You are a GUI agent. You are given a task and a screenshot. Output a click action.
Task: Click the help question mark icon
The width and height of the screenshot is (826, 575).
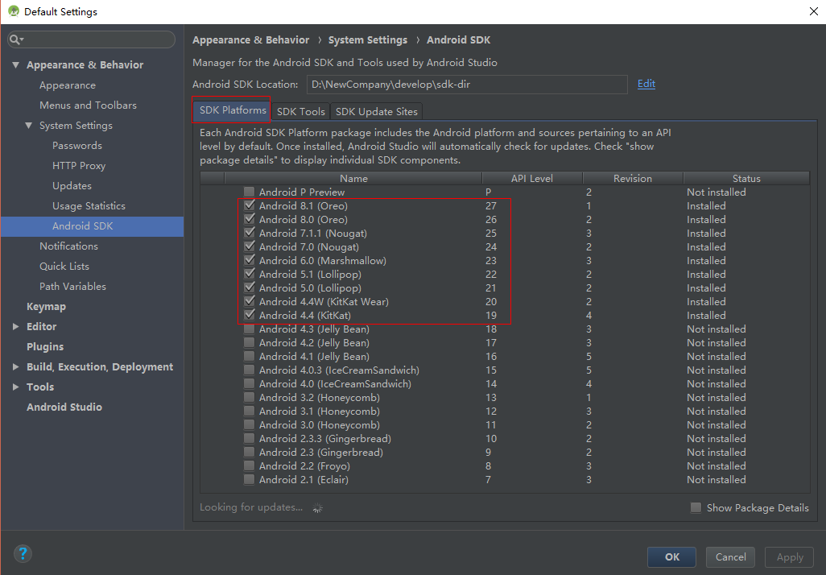click(22, 554)
